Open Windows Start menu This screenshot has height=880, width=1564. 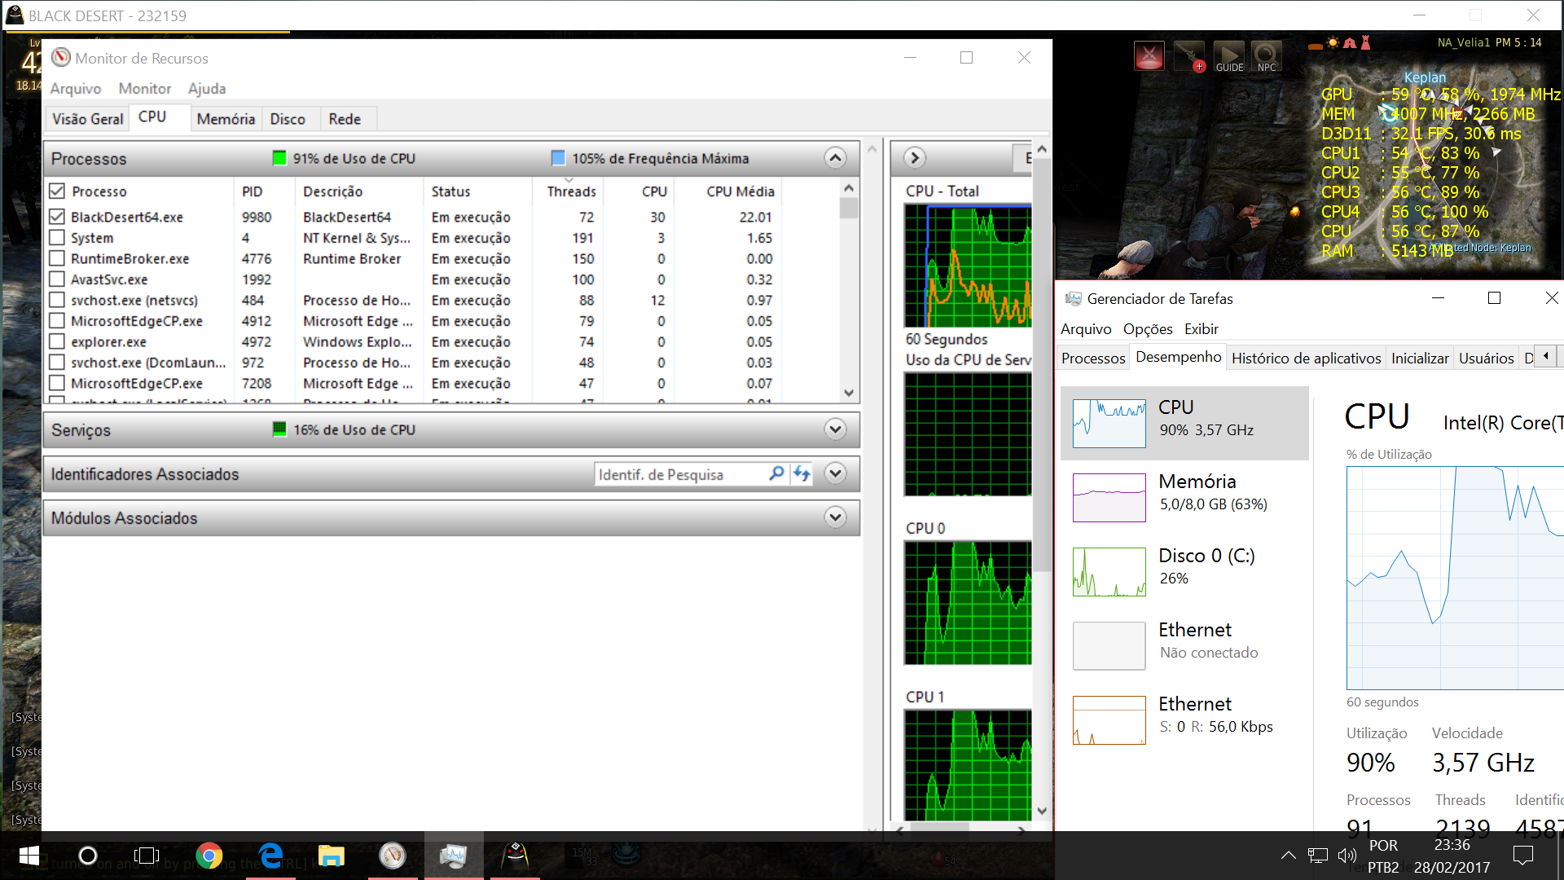click(29, 856)
